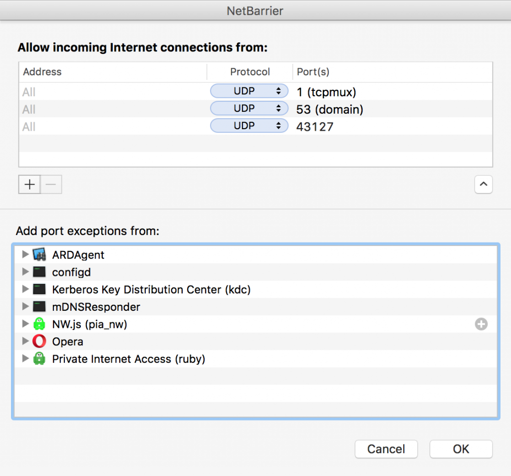511x476 pixels.
Task: Click the ARDAgent binoculars icon
Action: 39,254
